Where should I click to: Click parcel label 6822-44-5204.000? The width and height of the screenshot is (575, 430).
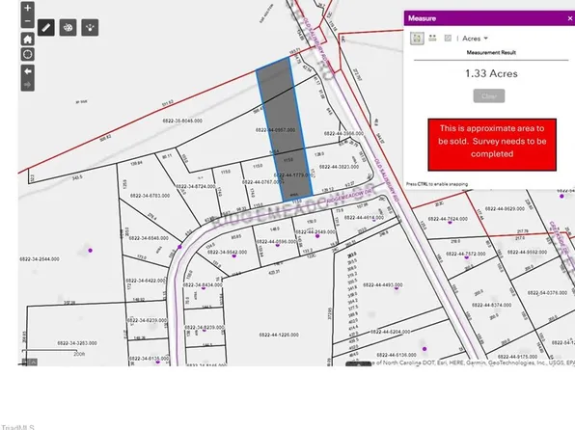(390, 332)
